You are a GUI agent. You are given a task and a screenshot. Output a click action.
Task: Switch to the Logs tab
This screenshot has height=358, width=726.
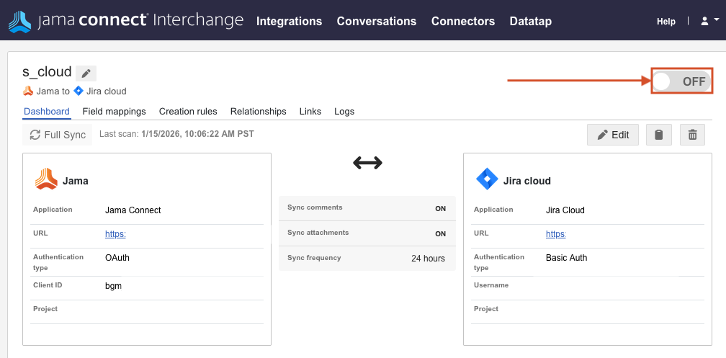tap(344, 111)
